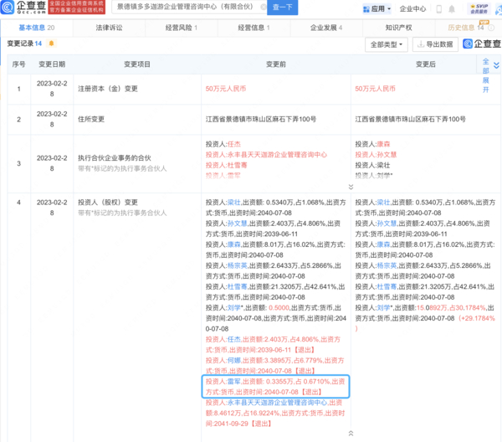
Task: Click the 变更项目 column header
Action: pyautogui.click(x=137, y=64)
